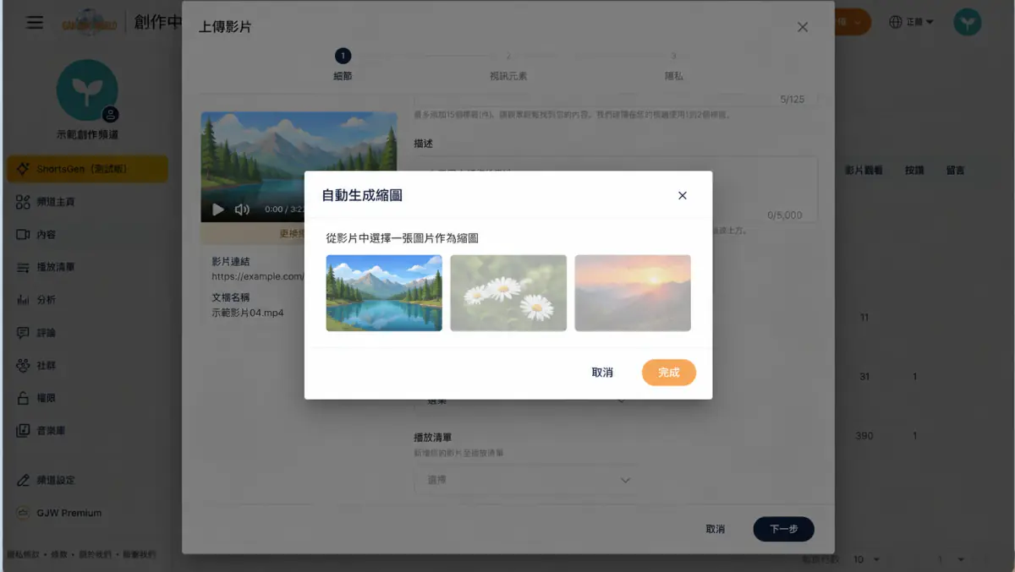Open the hamburger menu at top left
Screen dimensions: 1015x572
click(x=35, y=22)
